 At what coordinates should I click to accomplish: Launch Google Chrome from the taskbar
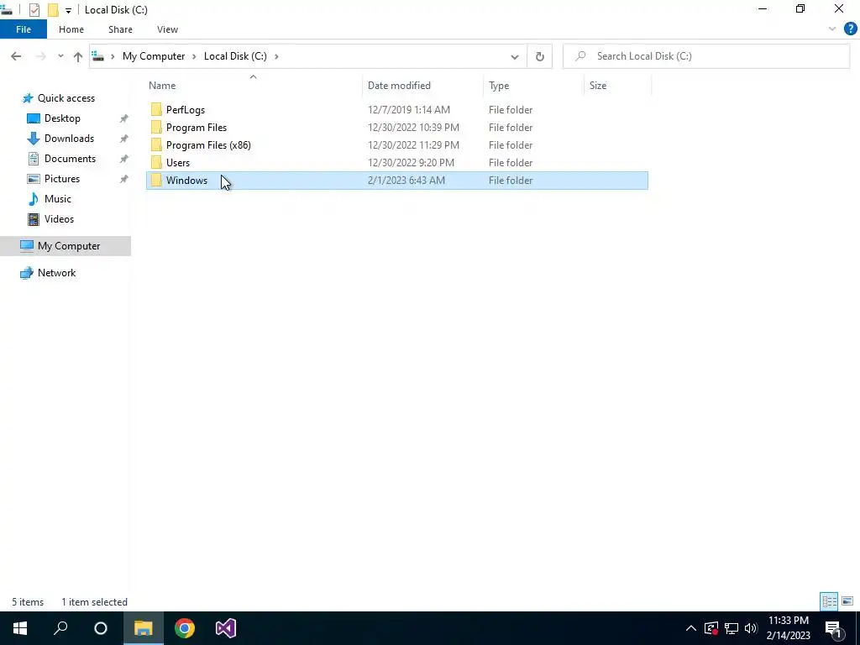coord(184,628)
